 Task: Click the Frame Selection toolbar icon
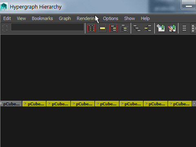(102, 28)
